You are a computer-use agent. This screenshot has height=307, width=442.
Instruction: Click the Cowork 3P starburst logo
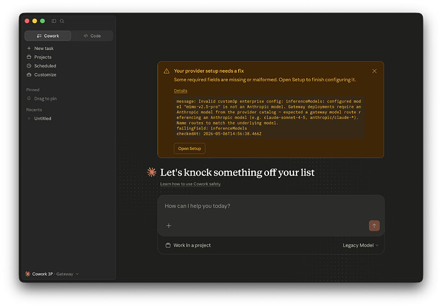pyautogui.click(x=28, y=274)
